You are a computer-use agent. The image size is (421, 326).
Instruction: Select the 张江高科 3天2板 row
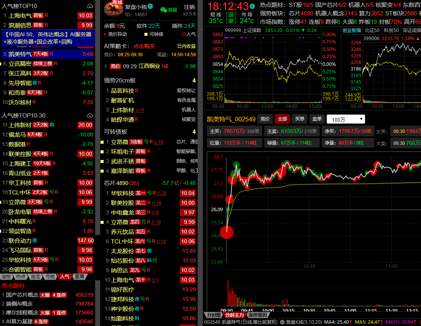pos(47,73)
